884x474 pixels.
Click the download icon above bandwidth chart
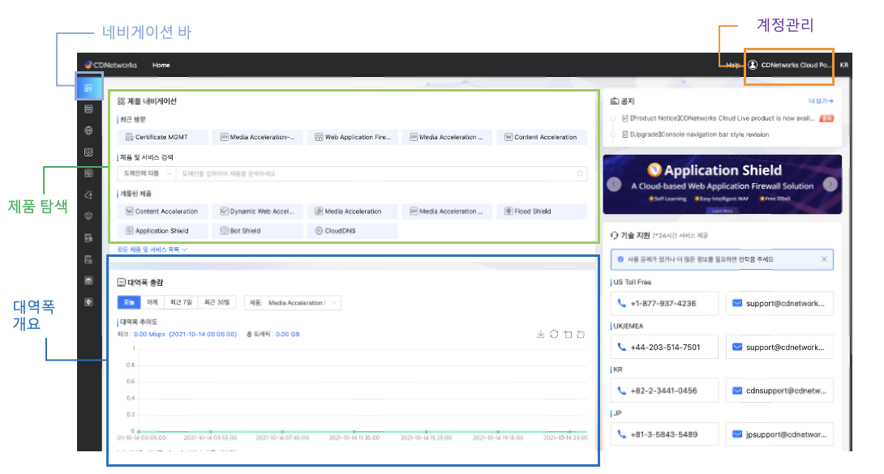(541, 334)
